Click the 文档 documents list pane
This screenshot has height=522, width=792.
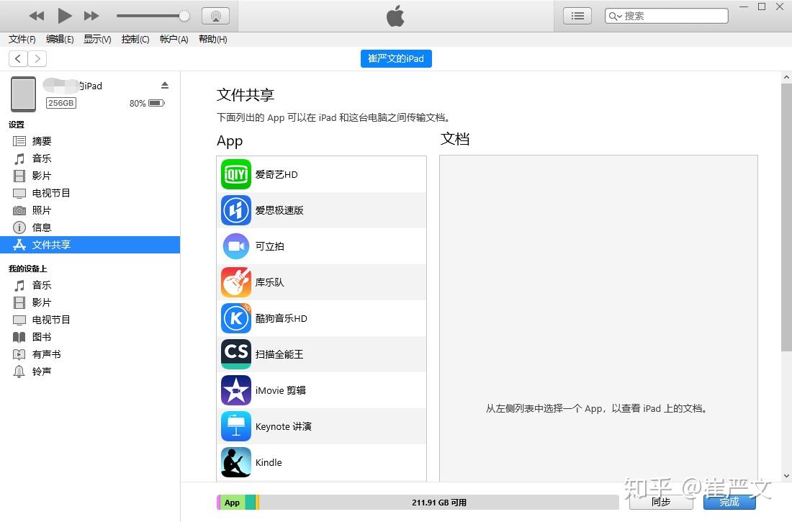click(x=598, y=318)
